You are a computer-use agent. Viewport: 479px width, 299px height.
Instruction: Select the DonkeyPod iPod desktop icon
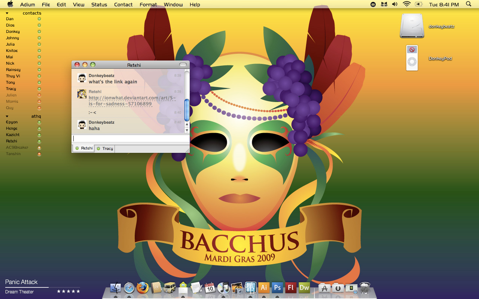tap(412, 58)
